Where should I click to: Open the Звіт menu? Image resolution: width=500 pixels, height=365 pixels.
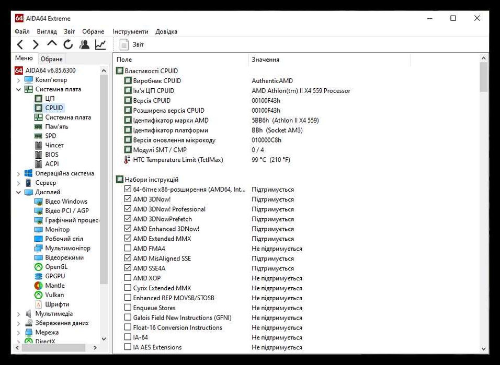69,31
